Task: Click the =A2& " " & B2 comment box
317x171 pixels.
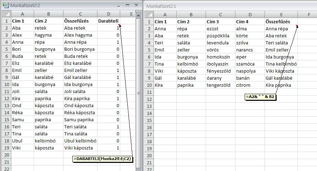Action: pos(260,97)
